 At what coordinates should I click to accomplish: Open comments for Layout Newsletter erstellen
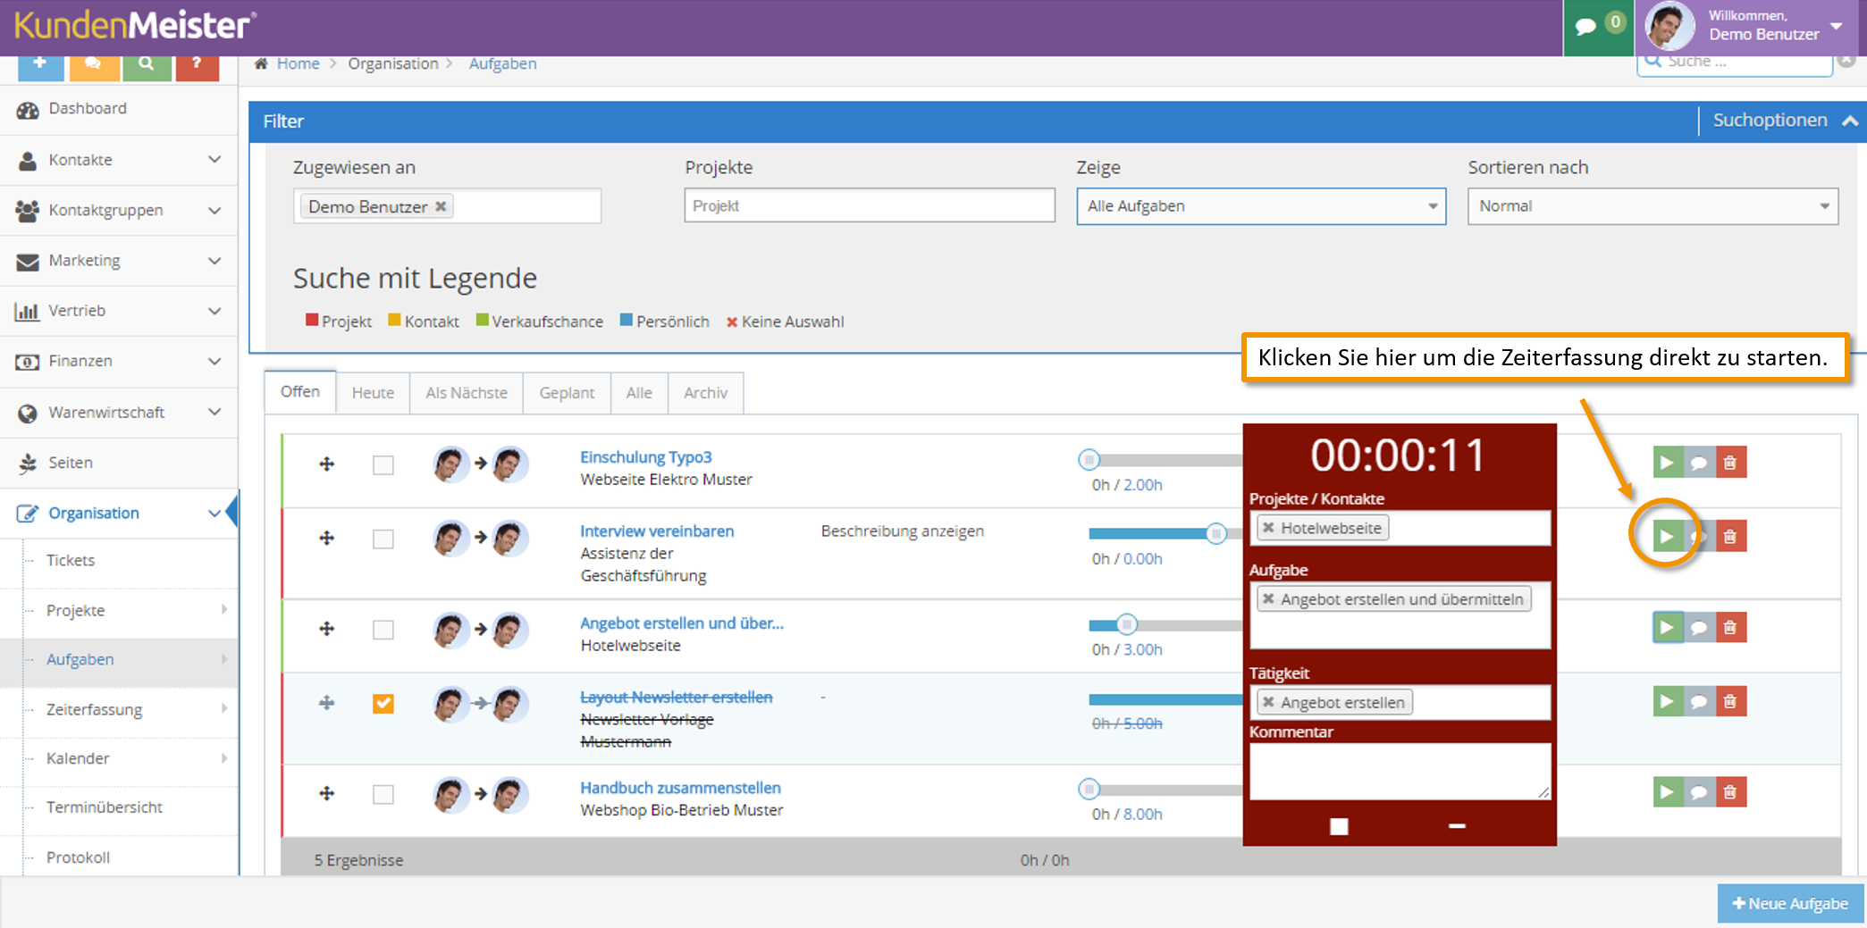[1699, 701]
